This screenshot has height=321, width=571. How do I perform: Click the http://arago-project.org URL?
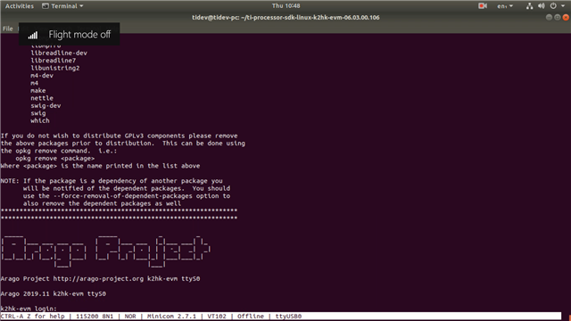(98, 279)
